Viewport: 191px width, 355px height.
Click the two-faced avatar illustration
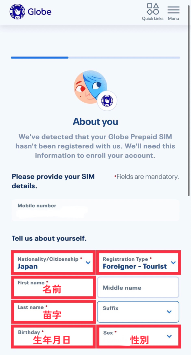click(x=91, y=87)
